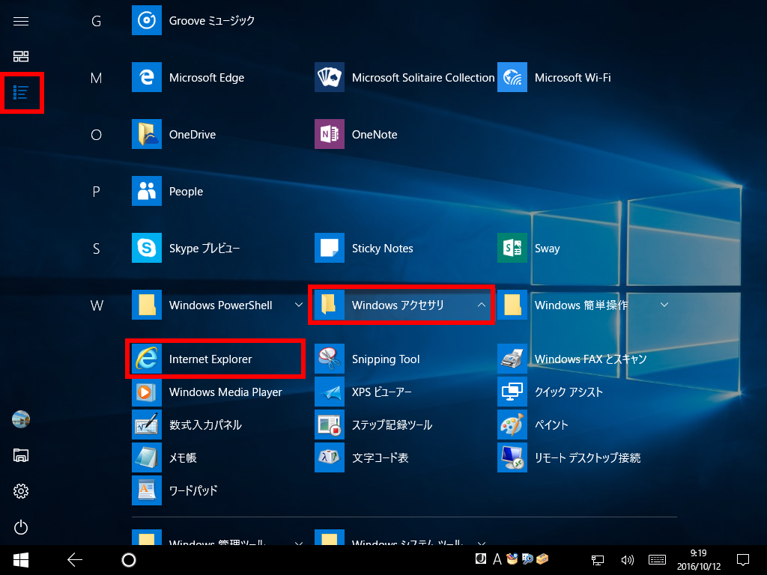The width and height of the screenshot is (767, 575).
Task: Launch Windows Media Player icon
Action: click(x=147, y=392)
